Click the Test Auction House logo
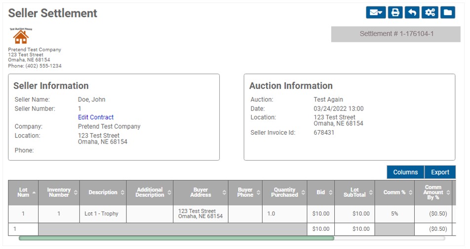The height and width of the screenshot is (249, 470). pyautogui.click(x=21, y=36)
